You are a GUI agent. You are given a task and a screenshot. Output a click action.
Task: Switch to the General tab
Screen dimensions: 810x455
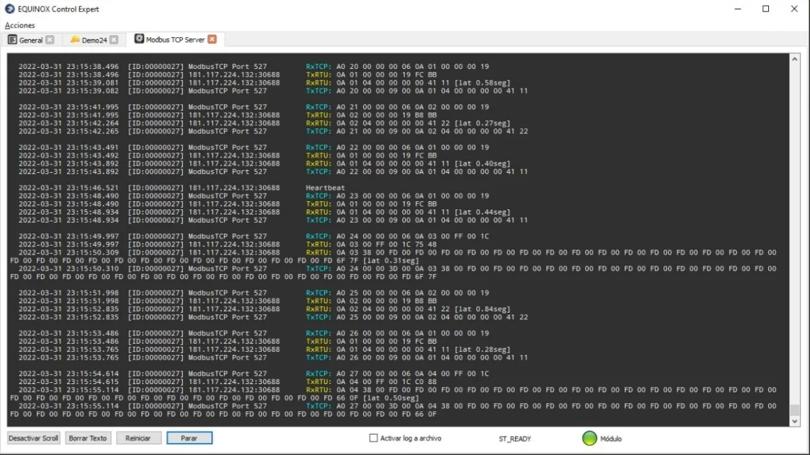(x=31, y=40)
